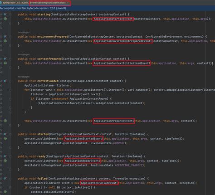Click the environmentPrepared method name
The height and width of the screenshot is (195, 215).
pos(53,37)
